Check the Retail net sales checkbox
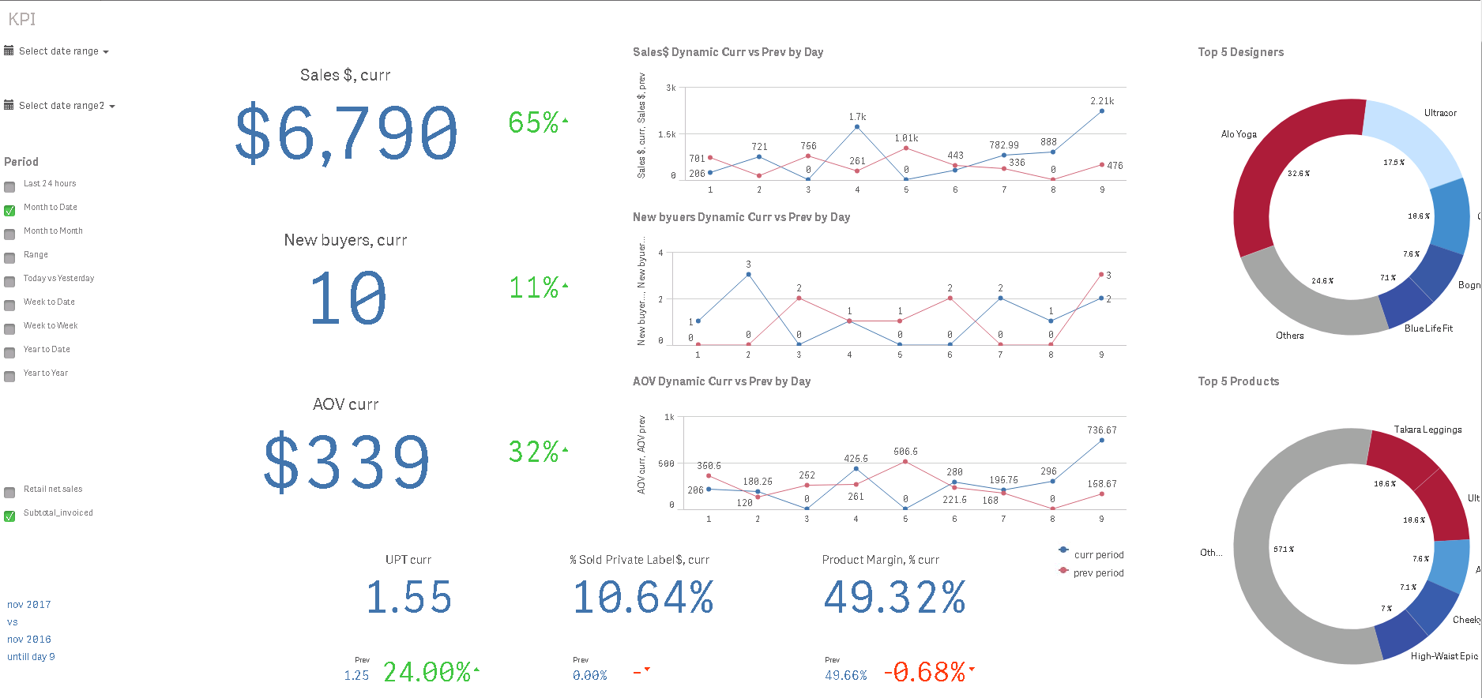The width and height of the screenshot is (1482, 698). pos(9,493)
